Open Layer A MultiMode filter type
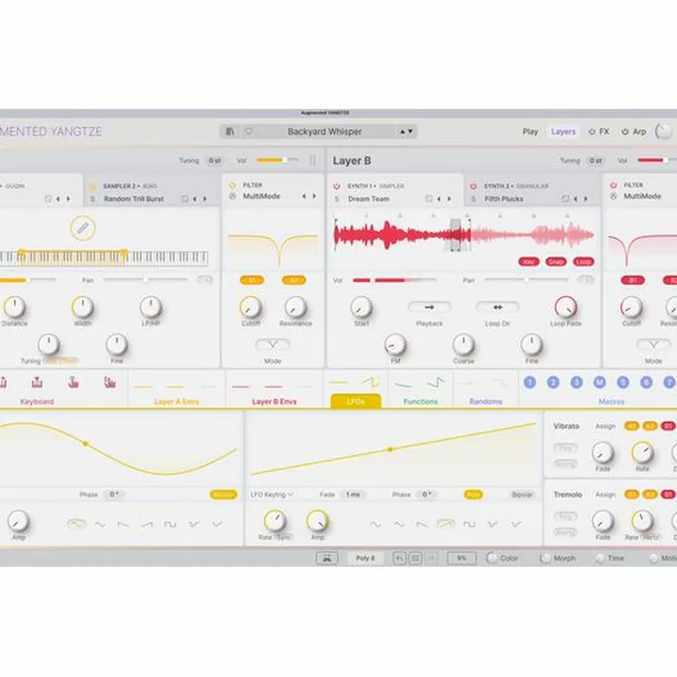677x677 pixels. pyautogui.click(x=261, y=196)
